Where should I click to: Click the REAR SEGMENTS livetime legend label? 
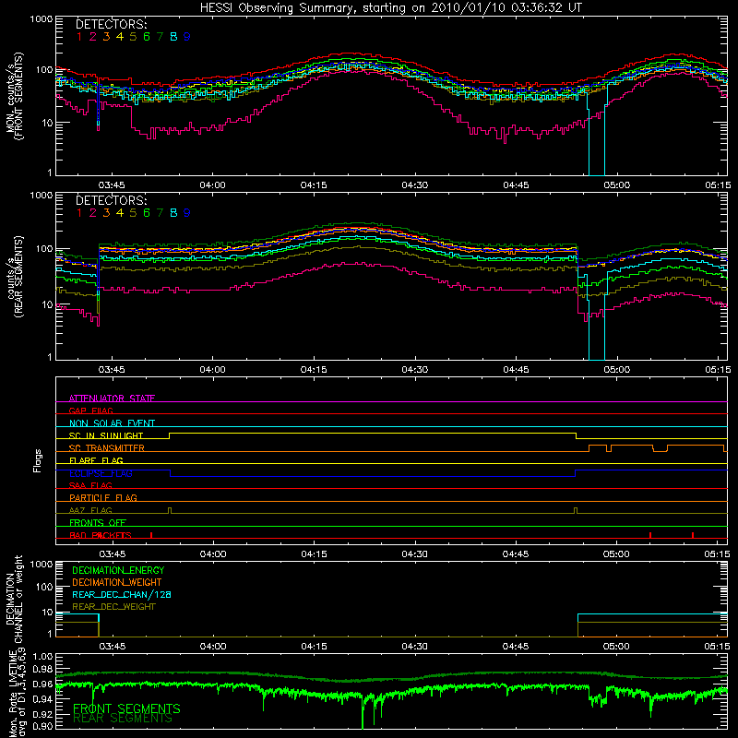[x=123, y=719]
